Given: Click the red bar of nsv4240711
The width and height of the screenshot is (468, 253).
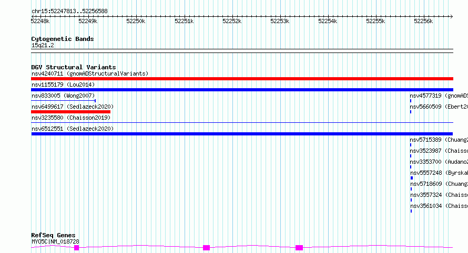Looking at the screenshot, I should coord(242,79).
